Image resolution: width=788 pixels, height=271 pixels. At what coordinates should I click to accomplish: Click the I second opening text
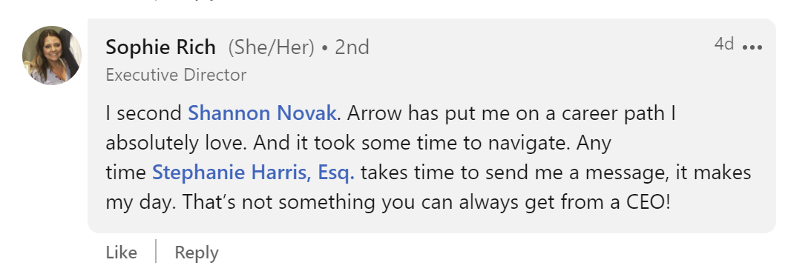(144, 113)
